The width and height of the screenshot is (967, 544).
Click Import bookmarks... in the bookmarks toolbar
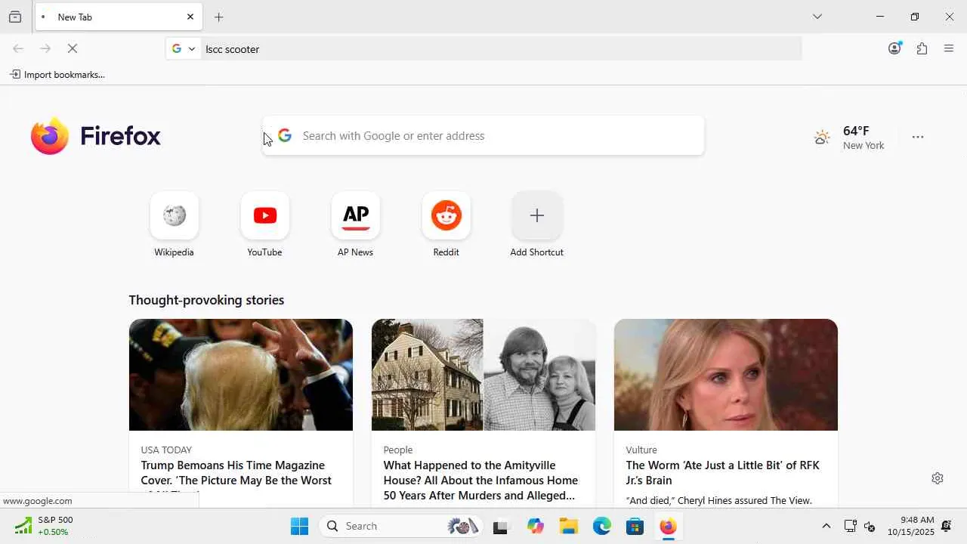pyautogui.click(x=57, y=74)
